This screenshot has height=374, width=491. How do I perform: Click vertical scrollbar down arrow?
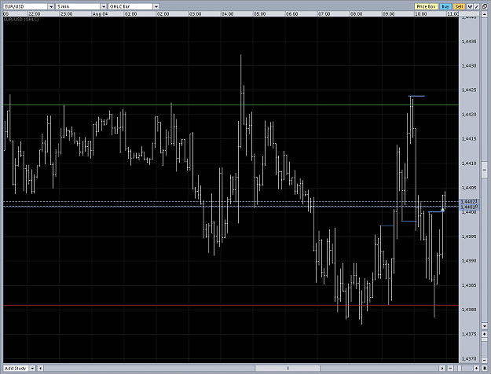pyautogui.click(x=485, y=326)
